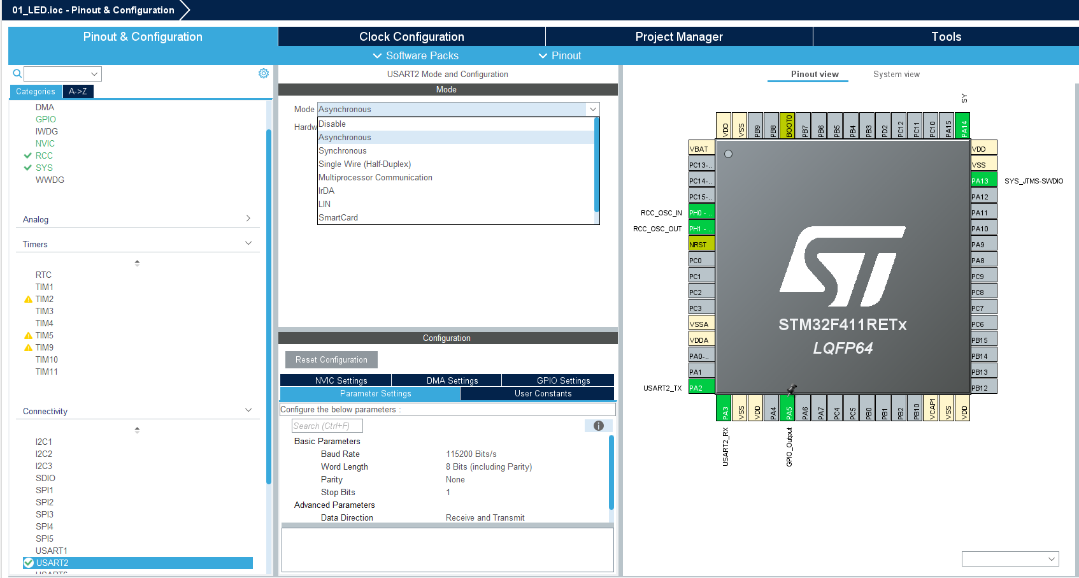The height and width of the screenshot is (578, 1079).
Task: Click the warning icon next to TIM9
Action: coord(28,347)
